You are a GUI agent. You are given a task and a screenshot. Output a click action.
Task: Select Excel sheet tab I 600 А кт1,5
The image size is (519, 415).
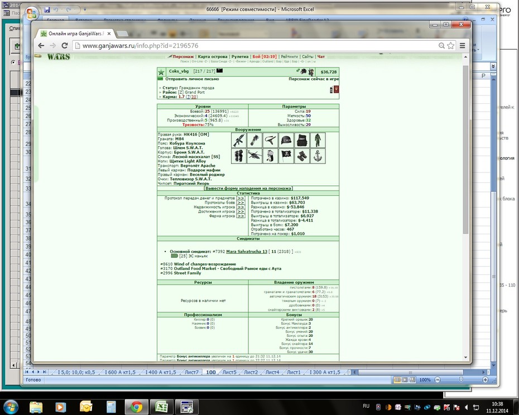click(120, 372)
